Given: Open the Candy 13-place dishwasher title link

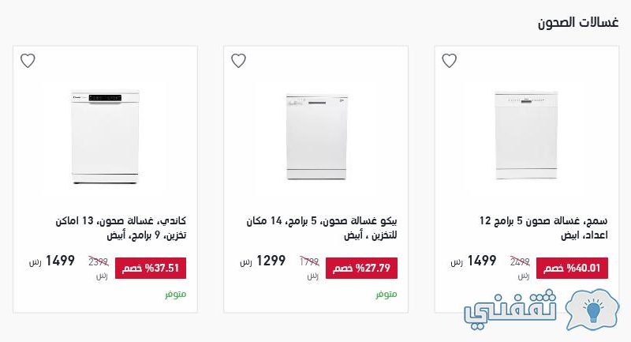Looking at the screenshot, I should point(121,228).
